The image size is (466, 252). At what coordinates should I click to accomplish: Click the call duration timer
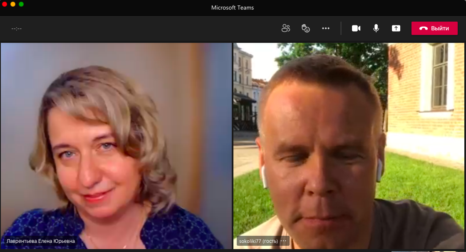pos(17,29)
